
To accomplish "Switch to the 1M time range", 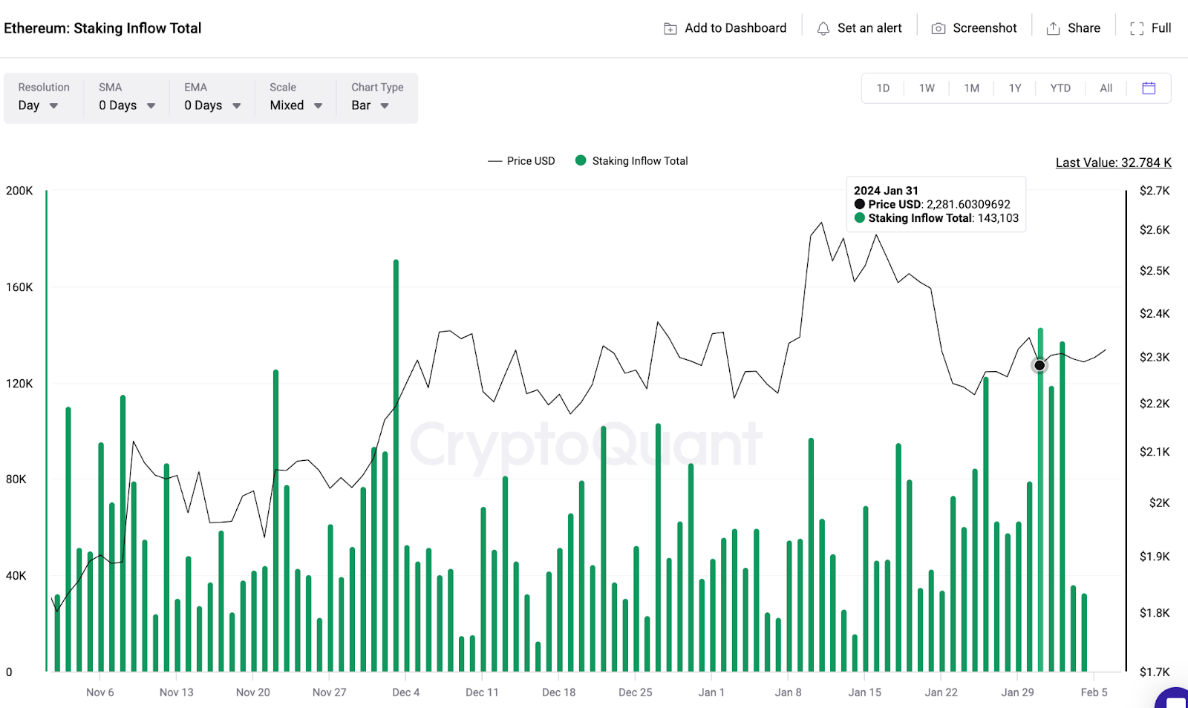I will click(971, 88).
